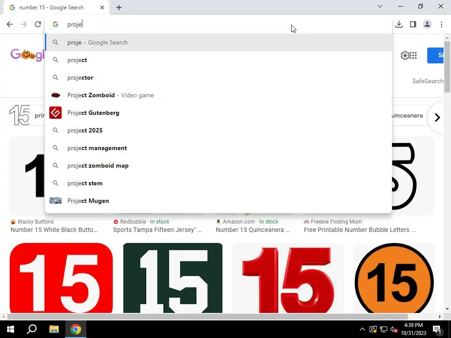Open the red square 15 image
Image resolution: width=451 pixels, height=338 pixels.
61,278
